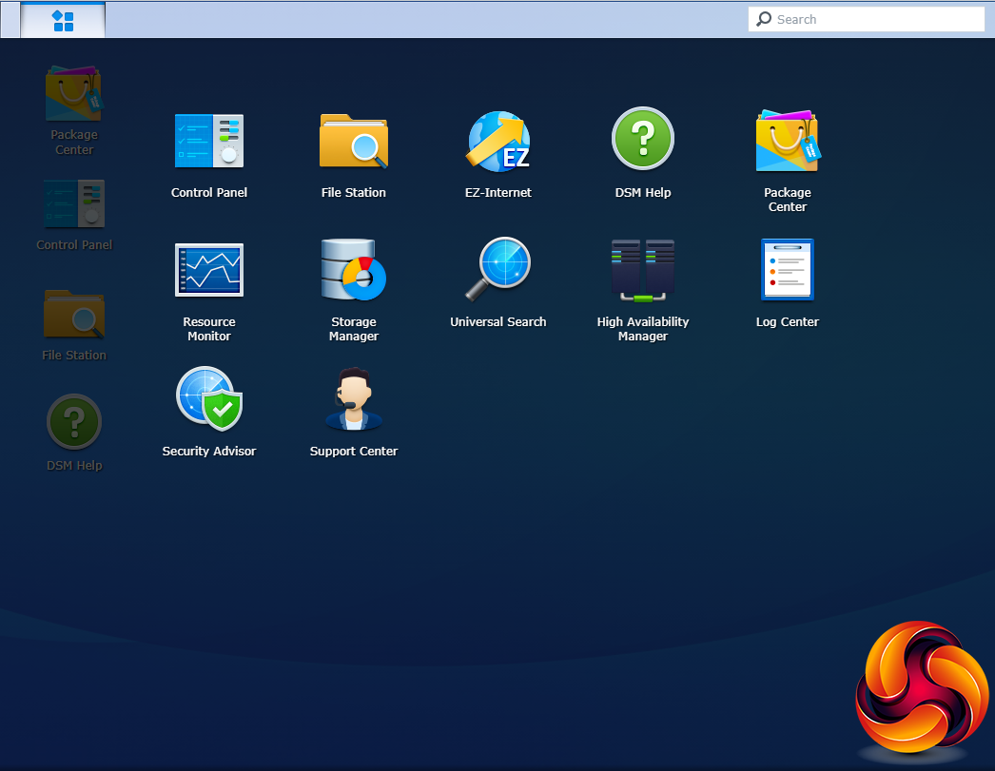Click the Search input field
Screen dimensions: 995x771
tap(875, 20)
